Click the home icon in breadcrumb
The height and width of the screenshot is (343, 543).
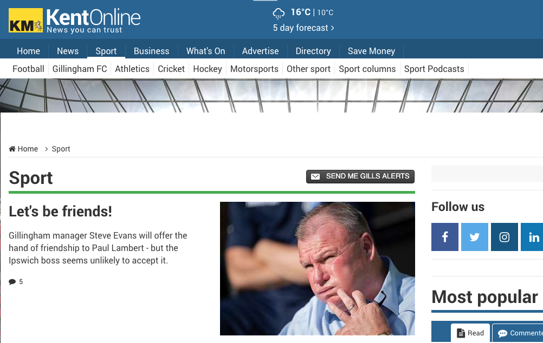tap(12, 149)
